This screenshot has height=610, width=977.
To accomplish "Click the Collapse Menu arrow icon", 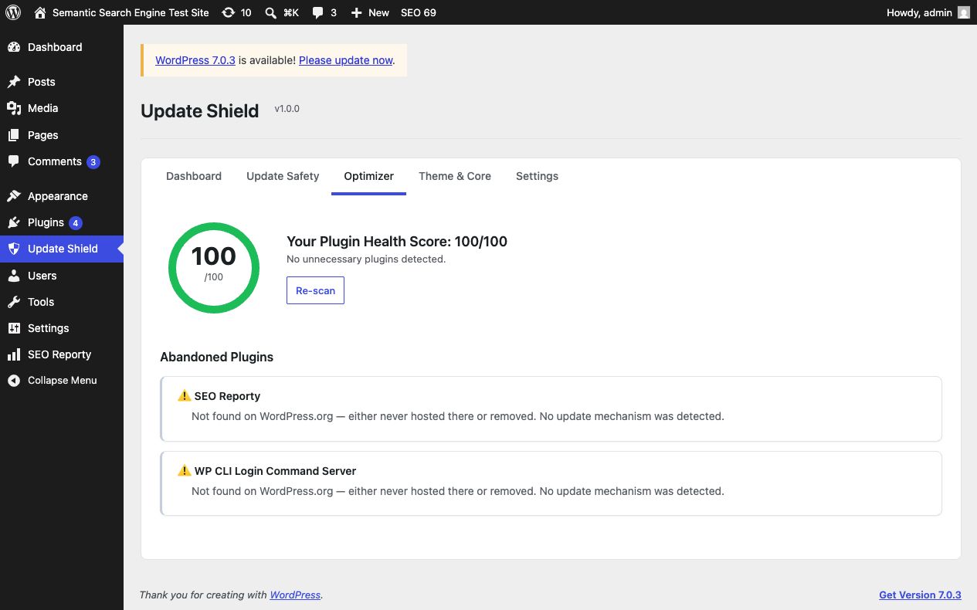I will coord(14,381).
